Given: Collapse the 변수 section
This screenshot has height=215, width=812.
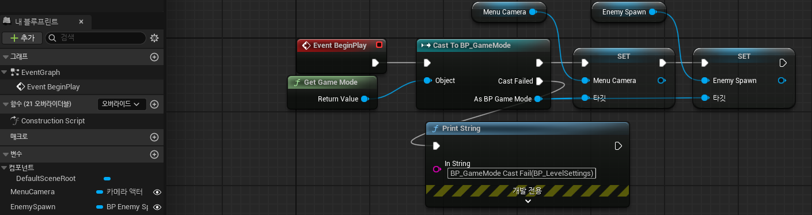Looking at the screenshot, I should (6, 154).
